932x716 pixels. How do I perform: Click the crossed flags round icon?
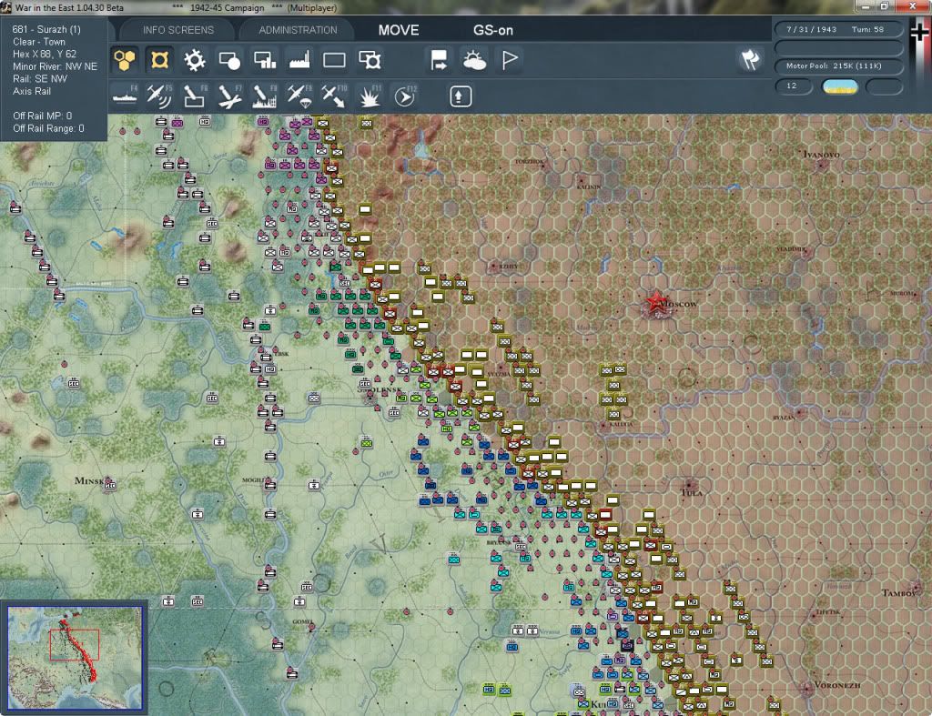coord(750,59)
